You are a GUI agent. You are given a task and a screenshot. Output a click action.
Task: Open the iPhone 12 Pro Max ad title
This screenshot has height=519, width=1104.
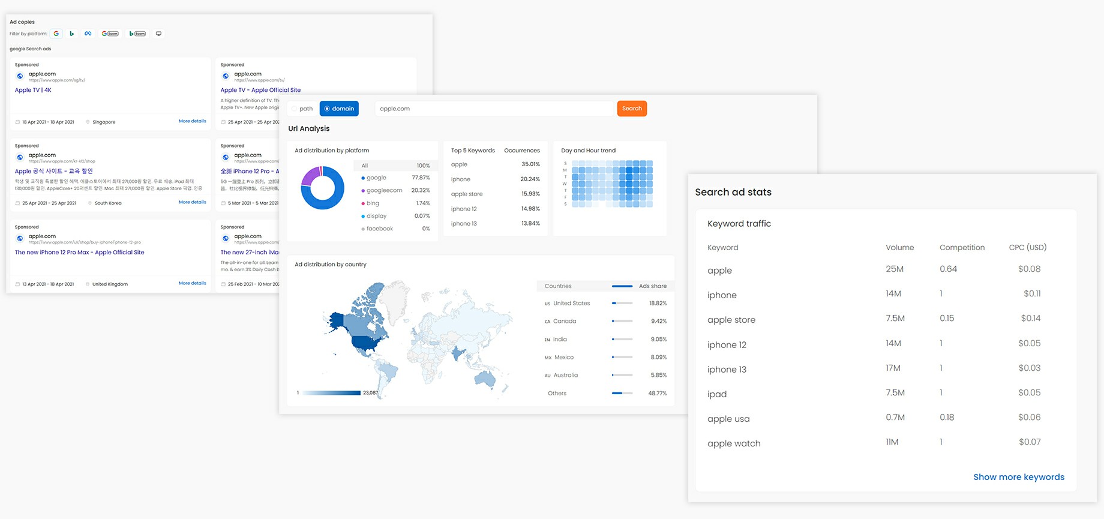(80, 253)
